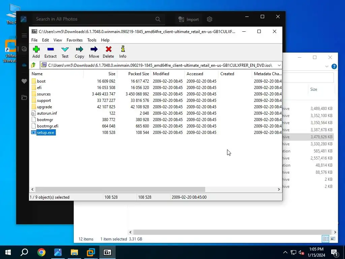This screenshot has height=259, width=345.
Task: Sort by the Modified column header
Action: (x=168, y=74)
